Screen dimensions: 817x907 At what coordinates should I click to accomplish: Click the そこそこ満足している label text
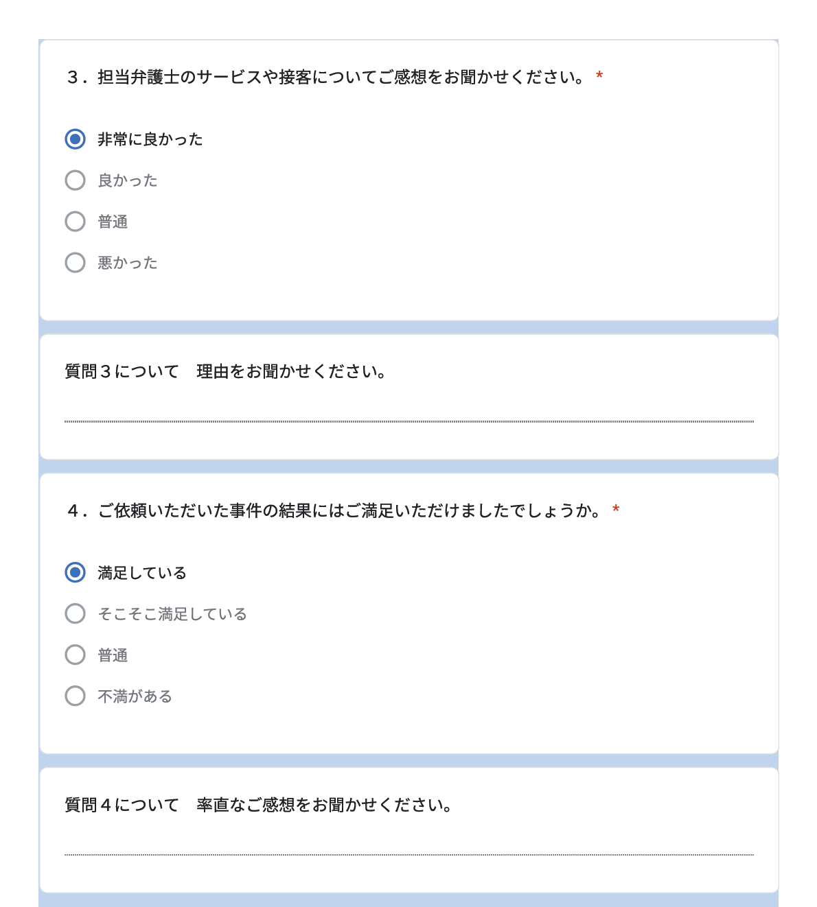[x=172, y=614]
